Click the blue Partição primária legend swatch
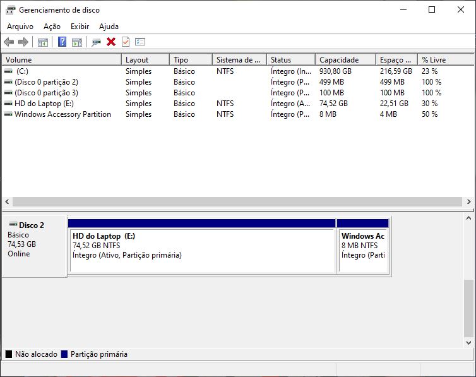476x377 pixels. [x=64, y=354]
